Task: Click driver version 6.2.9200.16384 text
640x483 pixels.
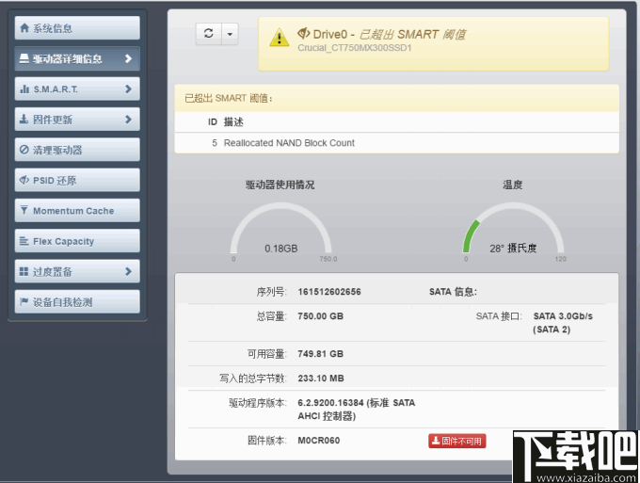Action: tap(357, 410)
